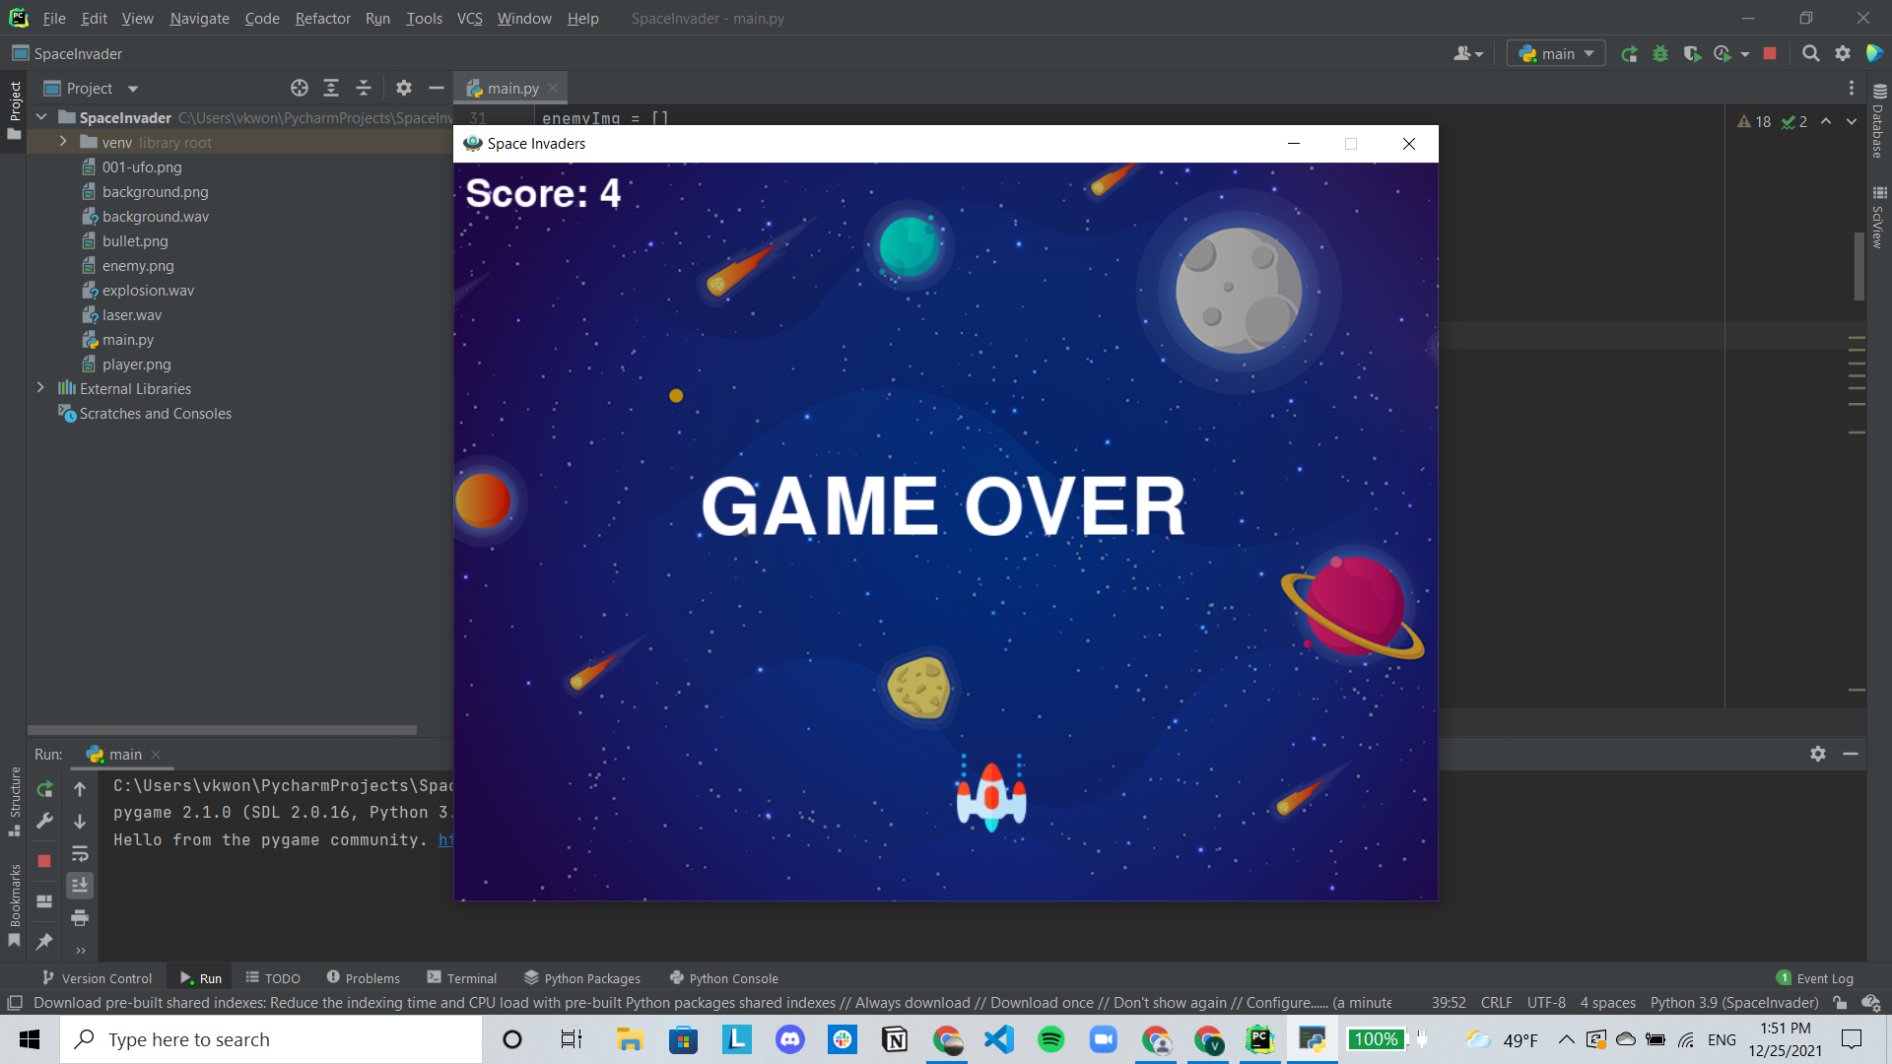Hide the Project panel with minus icon
Viewport: 1892px width, 1064px height.
437,88
